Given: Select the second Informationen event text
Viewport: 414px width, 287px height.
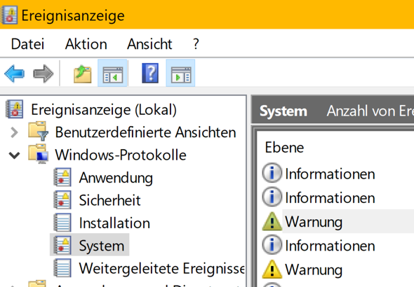Looking at the screenshot, I should [x=330, y=197].
